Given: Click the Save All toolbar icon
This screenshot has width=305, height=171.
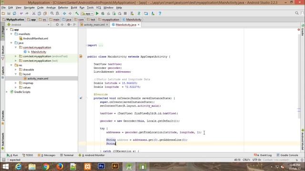Looking at the screenshot, I should click(x=9, y=13).
